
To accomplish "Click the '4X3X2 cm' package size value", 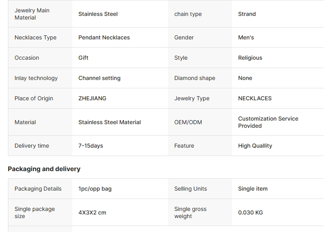I will click(92, 213).
